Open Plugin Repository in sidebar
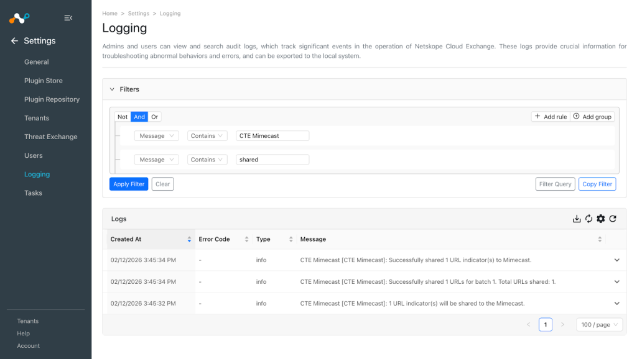Image resolution: width=637 pixels, height=359 pixels. (x=52, y=99)
